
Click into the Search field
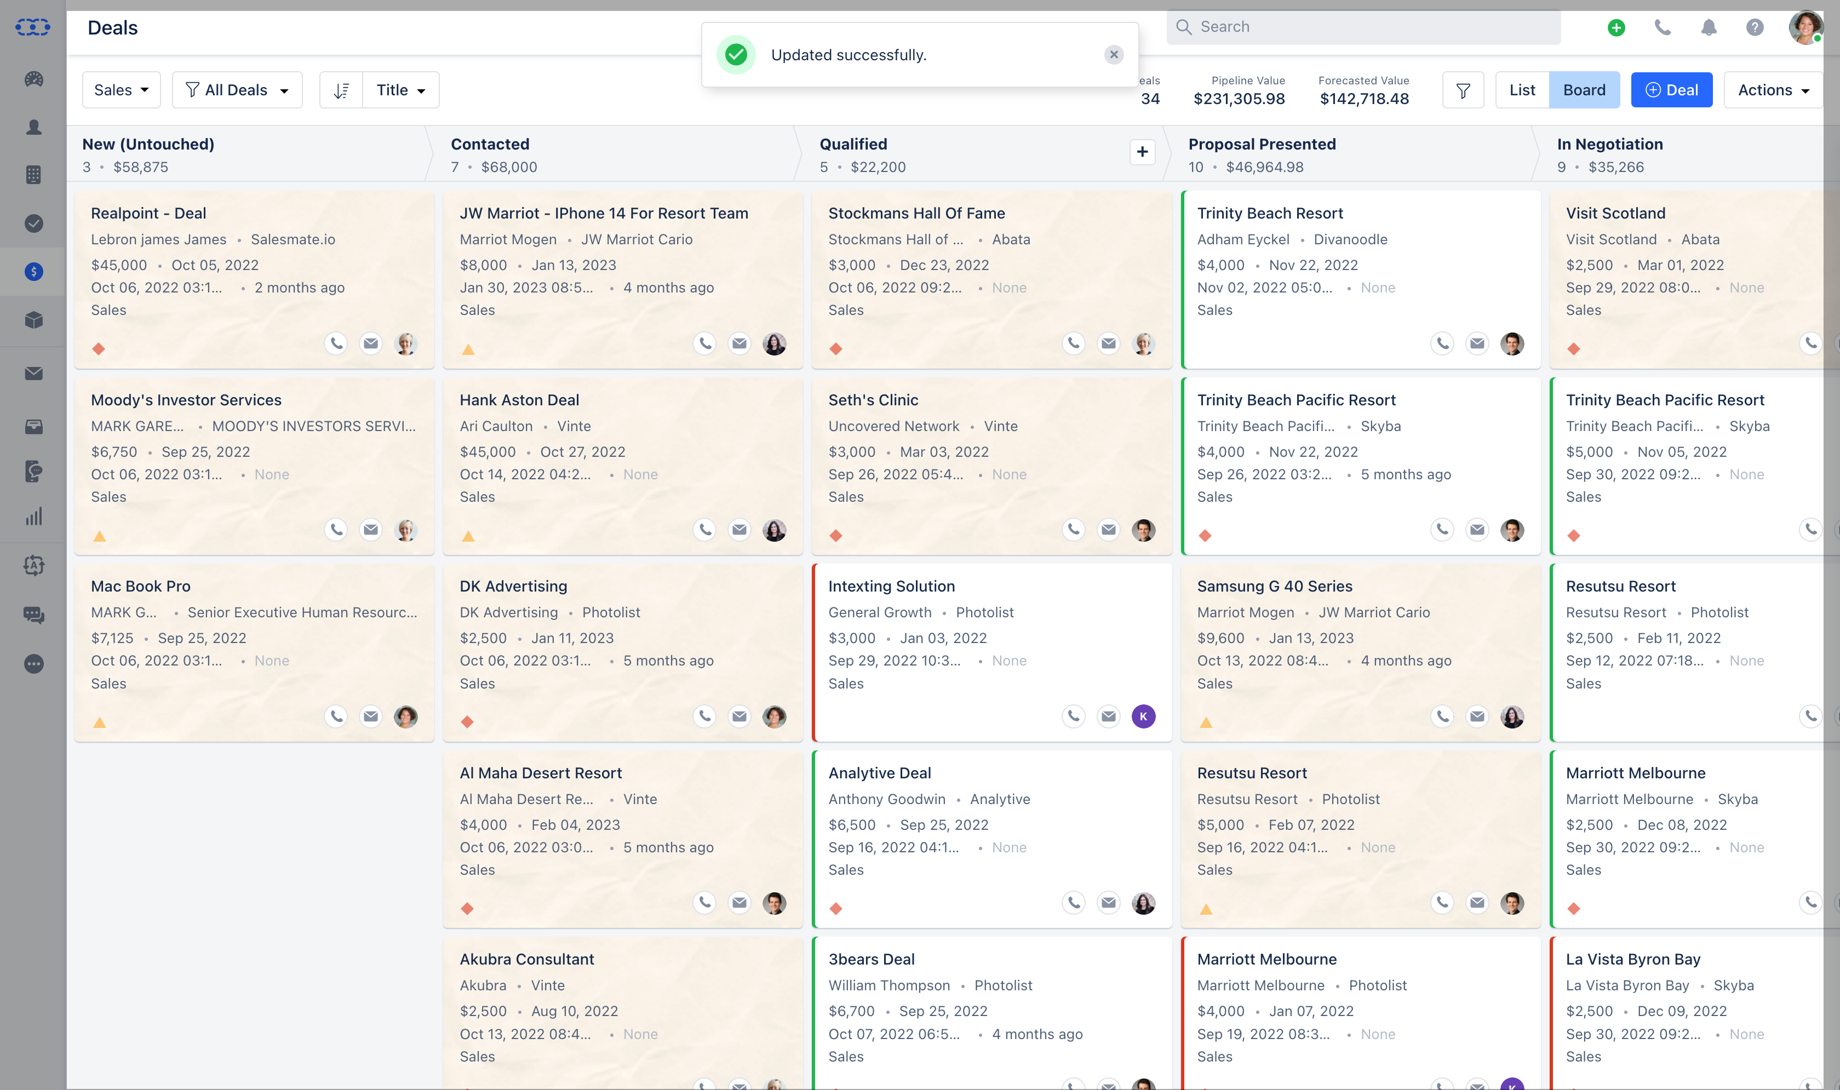[x=1363, y=27]
